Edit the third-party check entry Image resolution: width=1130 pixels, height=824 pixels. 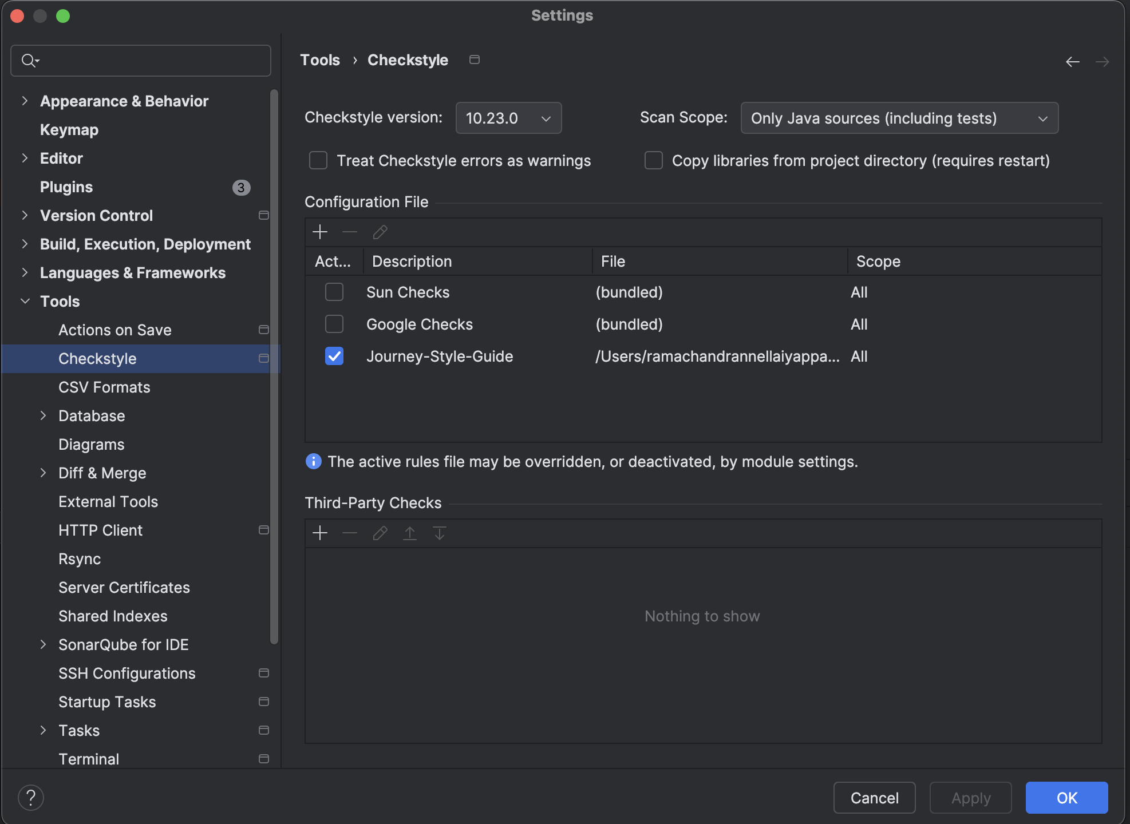(x=380, y=533)
